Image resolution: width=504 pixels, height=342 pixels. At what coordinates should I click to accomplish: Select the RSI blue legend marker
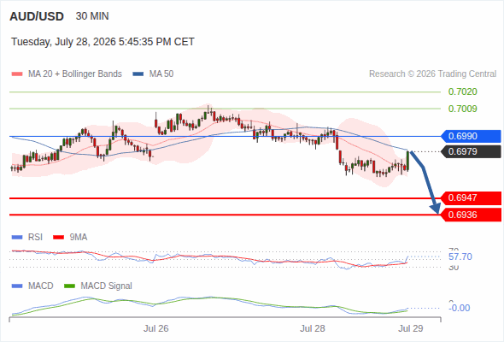(x=17, y=238)
